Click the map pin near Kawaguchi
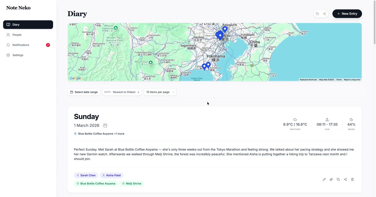The width and height of the screenshot is (376, 197). coord(225,30)
